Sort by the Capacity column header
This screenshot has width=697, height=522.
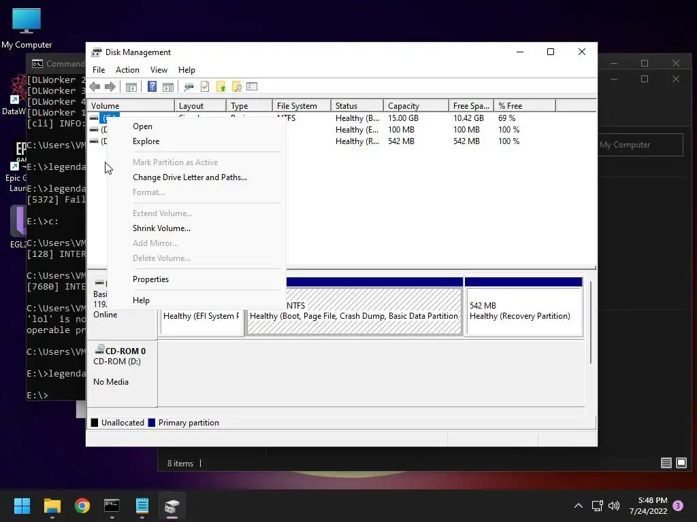click(416, 105)
